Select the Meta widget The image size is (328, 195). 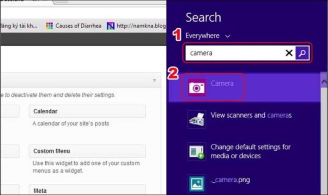[x=87, y=190]
